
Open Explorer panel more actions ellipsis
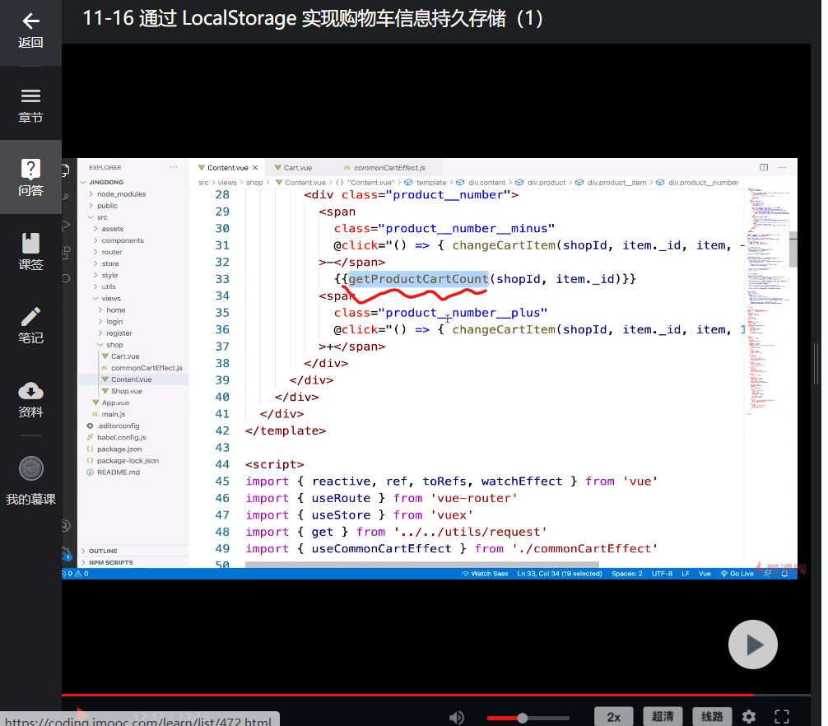[174, 167]
